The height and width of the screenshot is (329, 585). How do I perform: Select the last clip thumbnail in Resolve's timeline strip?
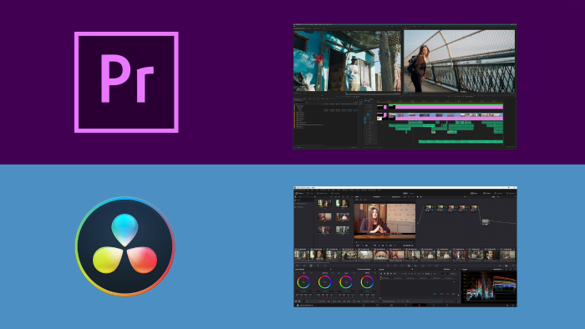click(507, 255)
